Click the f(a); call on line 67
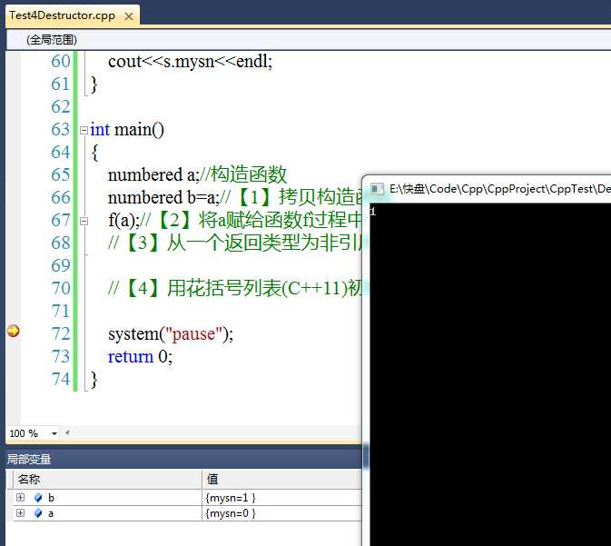This screenshot has width=611, height=546. (x=123, y=221)
